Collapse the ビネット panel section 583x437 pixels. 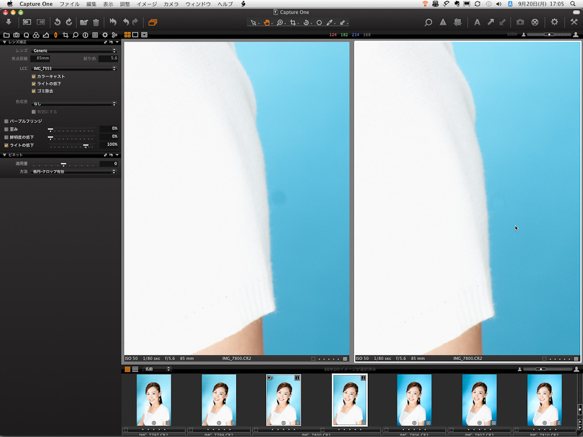click(x=5, y=155)
